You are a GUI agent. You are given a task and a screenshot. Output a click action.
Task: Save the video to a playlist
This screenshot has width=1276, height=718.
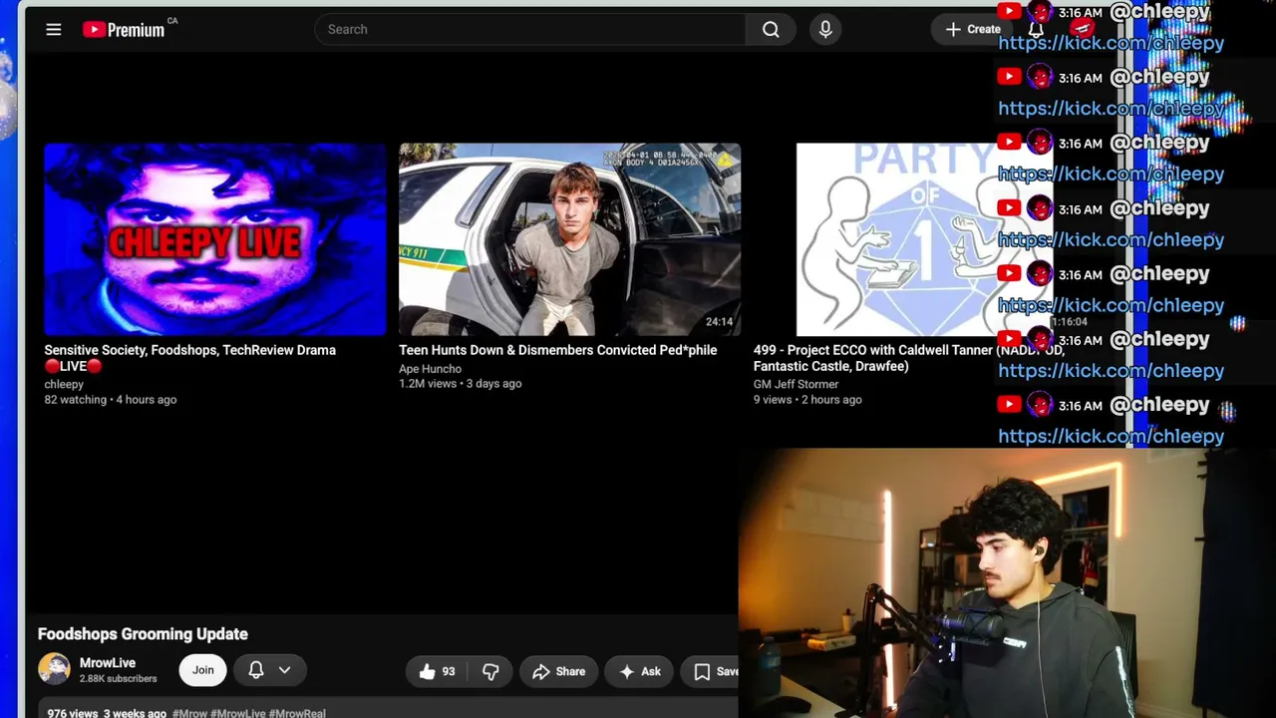(x=711, y=672)
